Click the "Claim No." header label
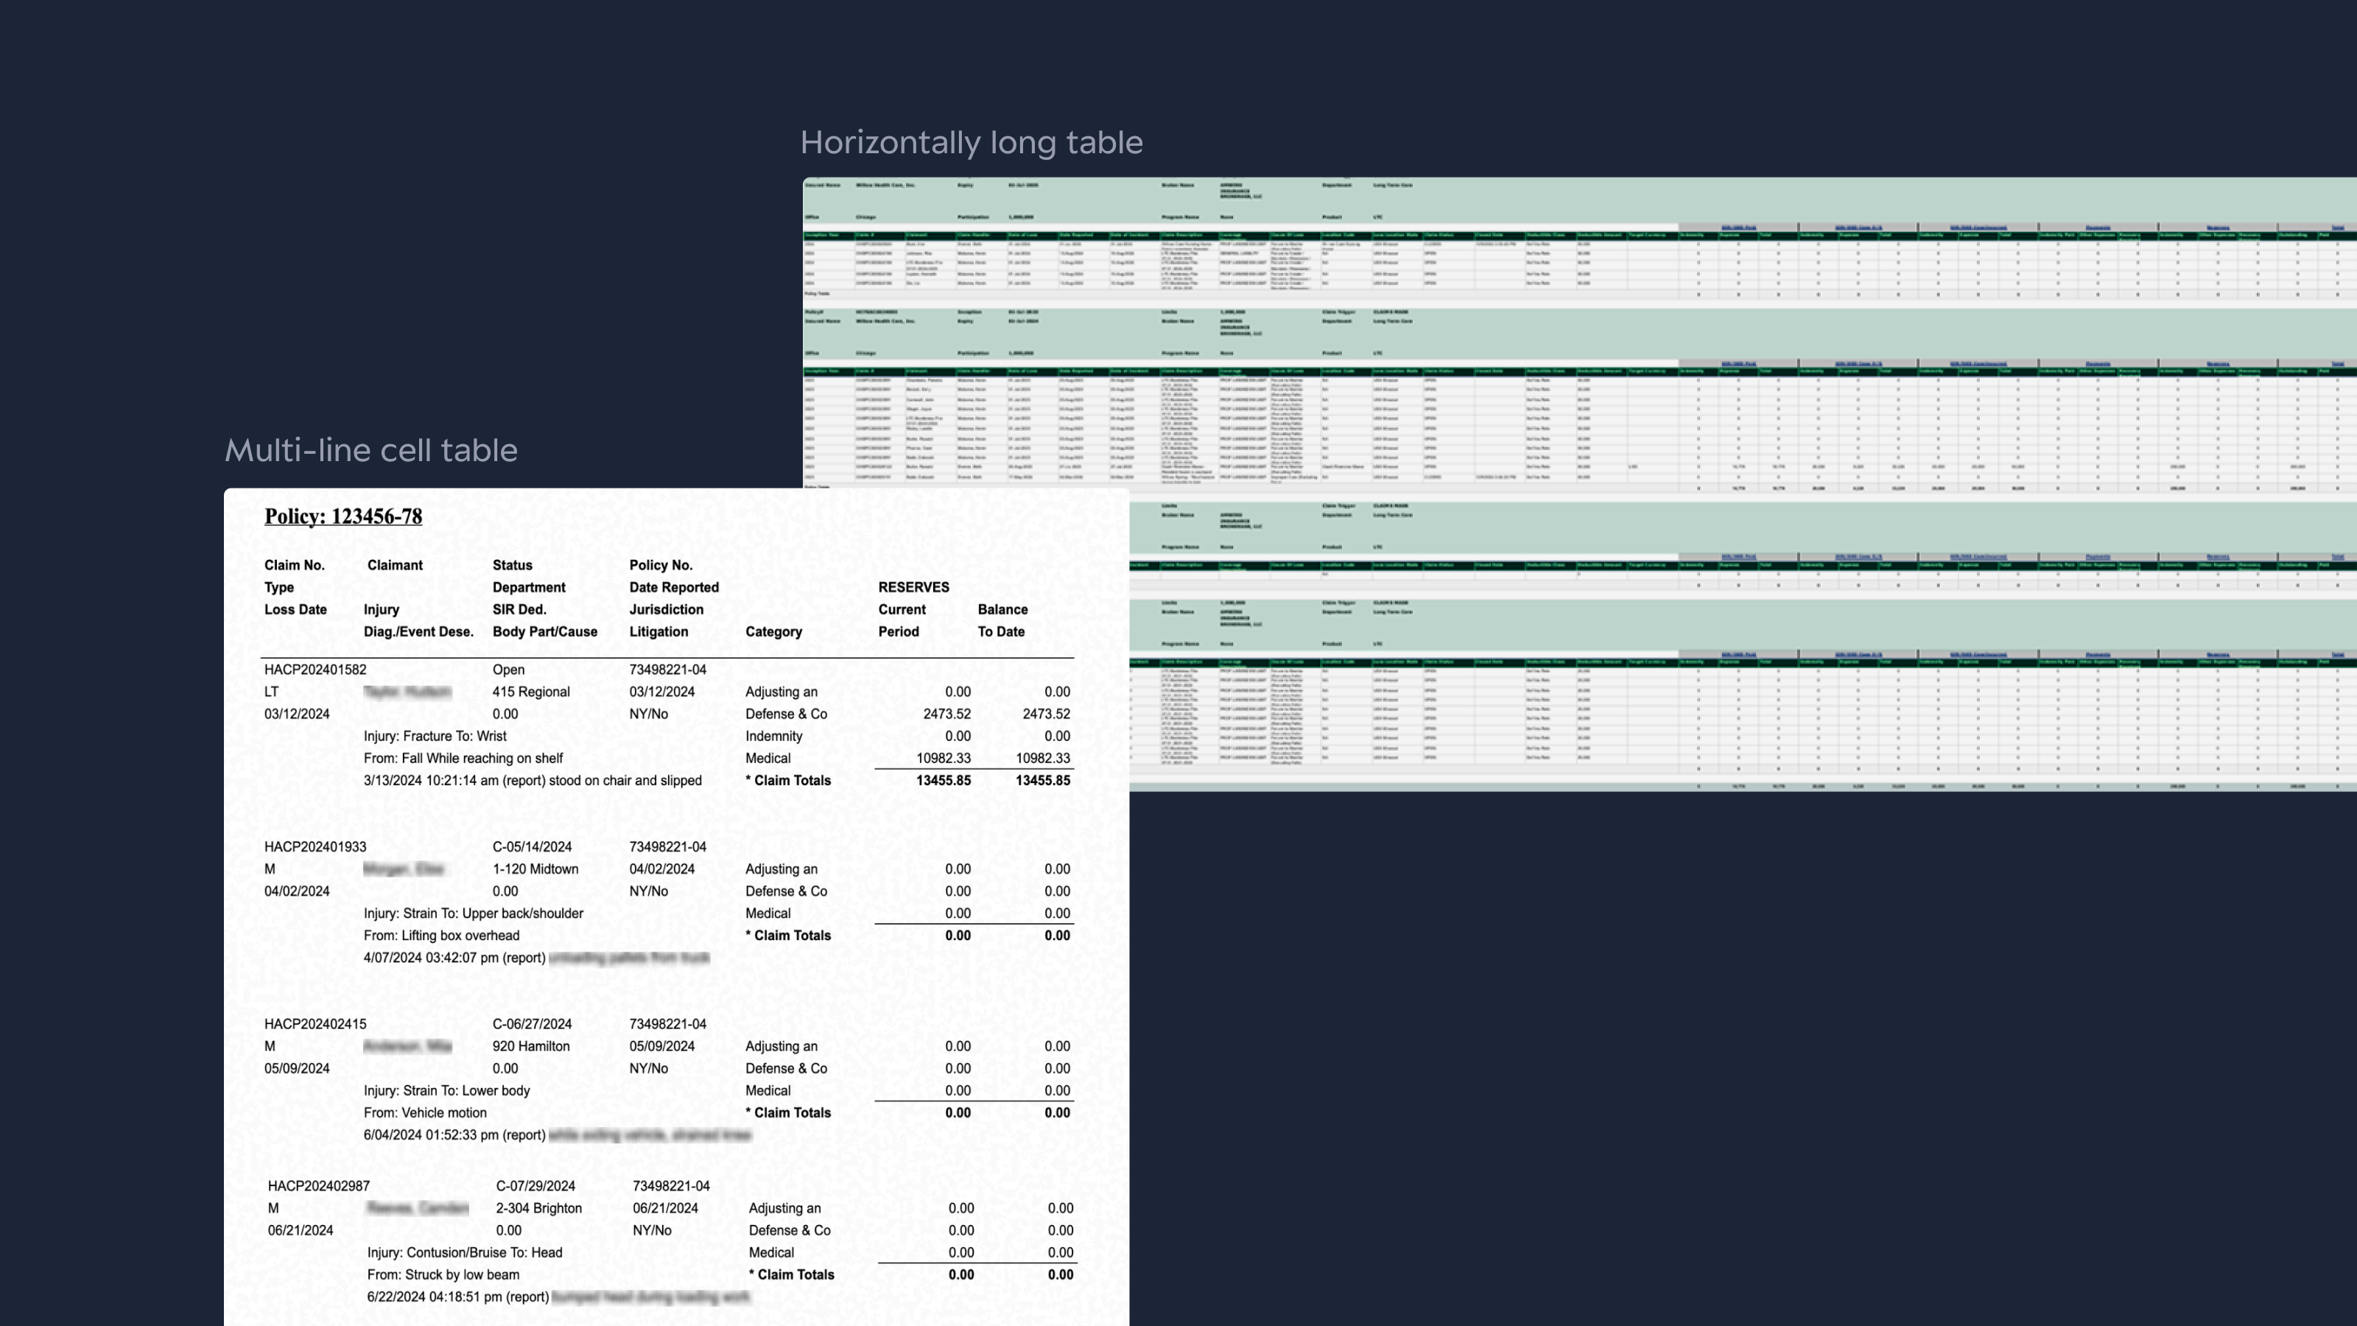Image resolution: width=2357 pixels, height=1326 pixels. [294, 566]
